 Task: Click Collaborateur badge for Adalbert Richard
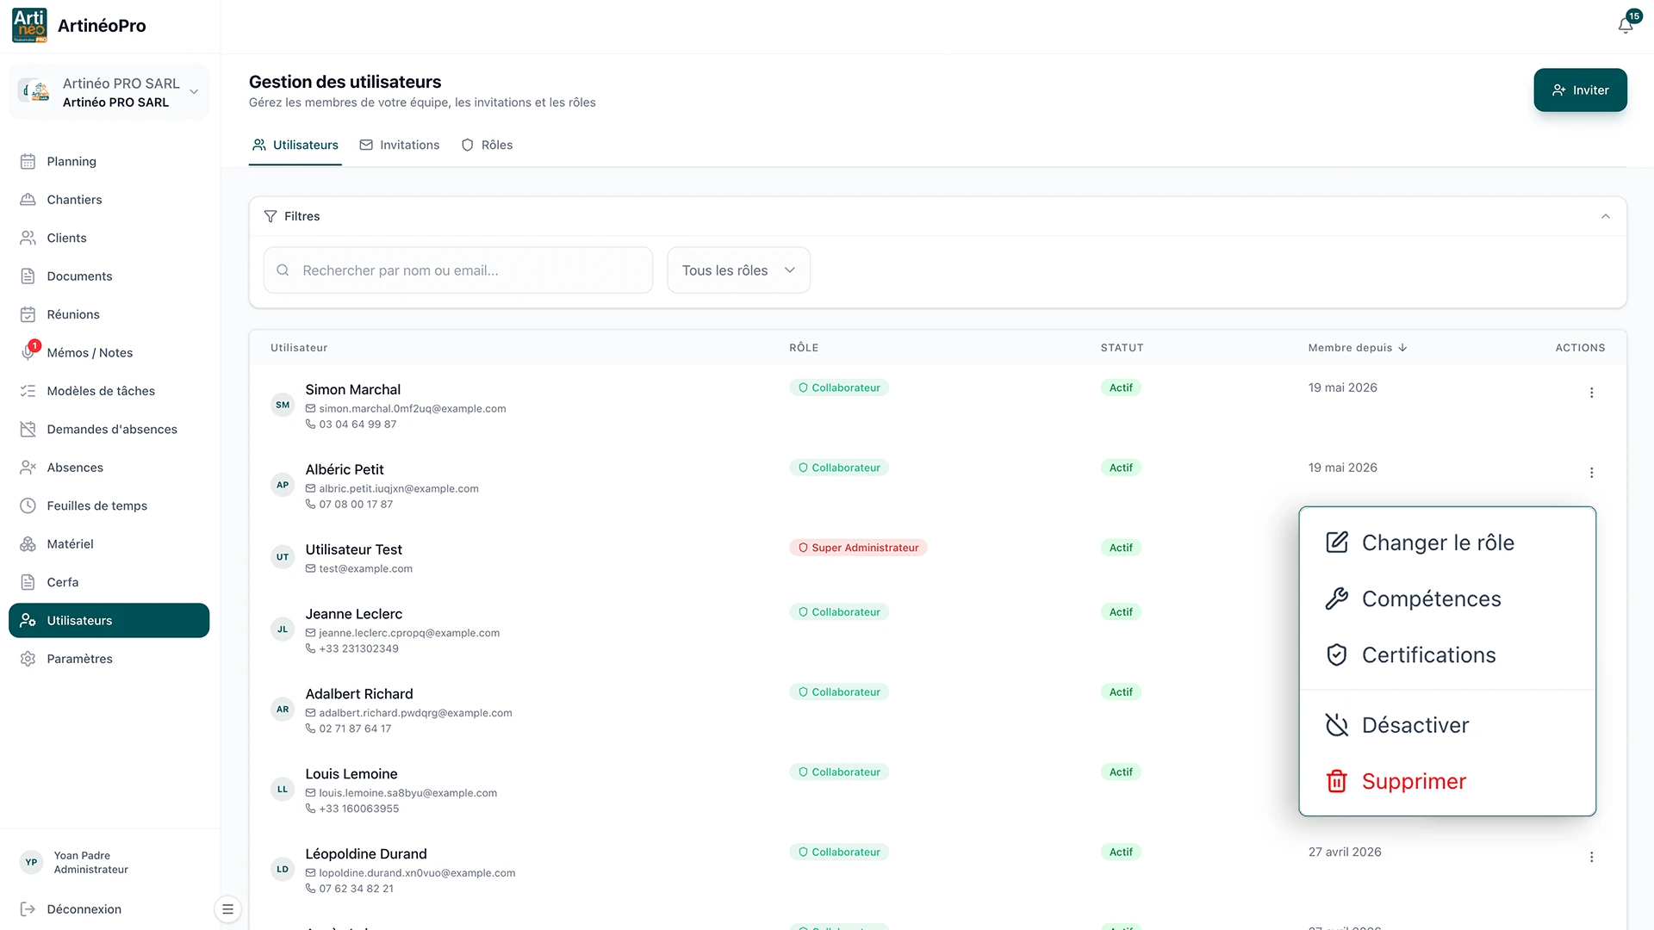pyautogui.click(x=839, y=692)
